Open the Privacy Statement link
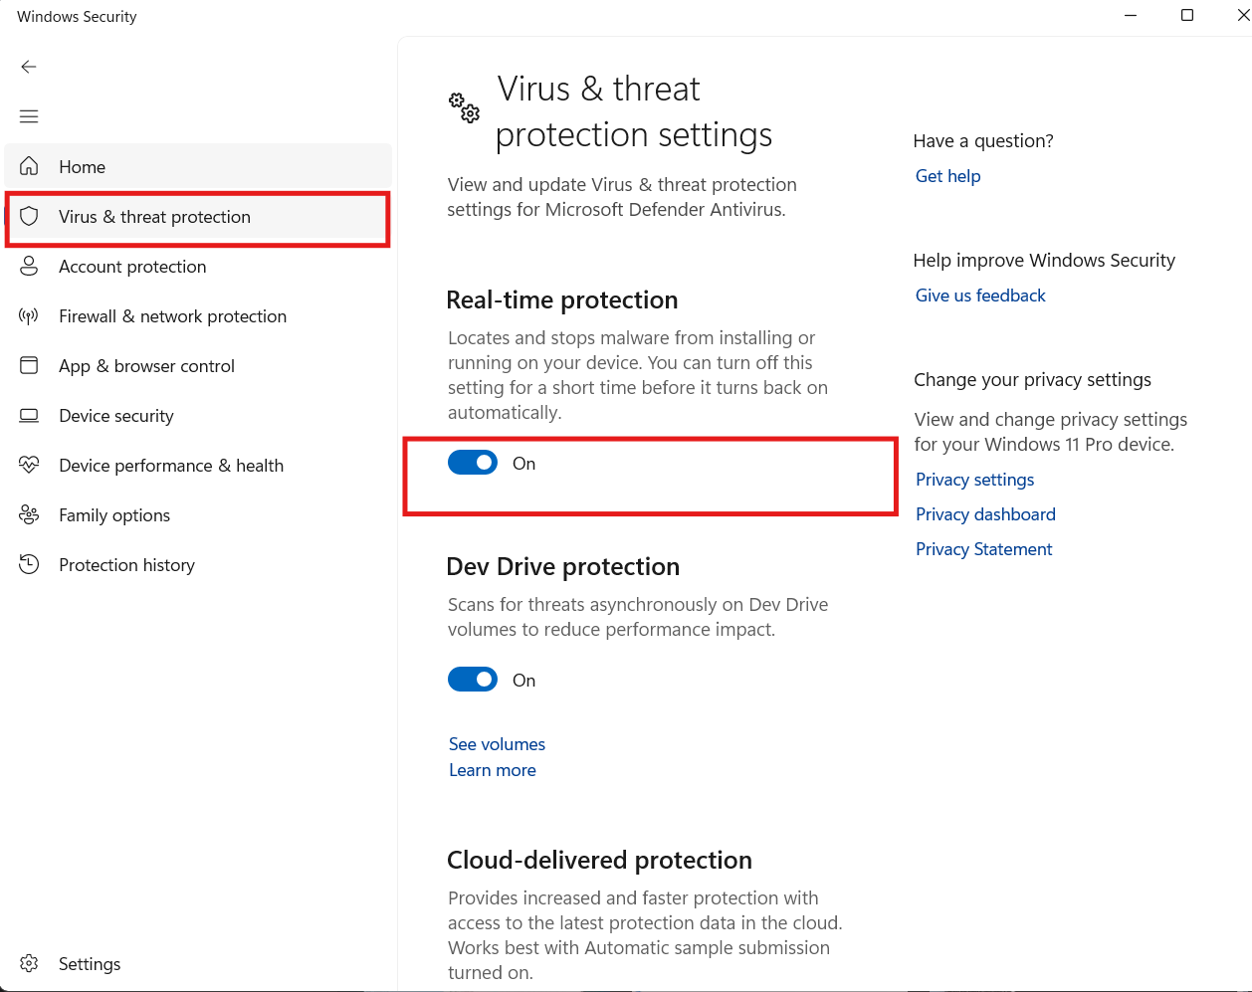Viewport: 1252px width, 992px height. [x=983, y=549]
